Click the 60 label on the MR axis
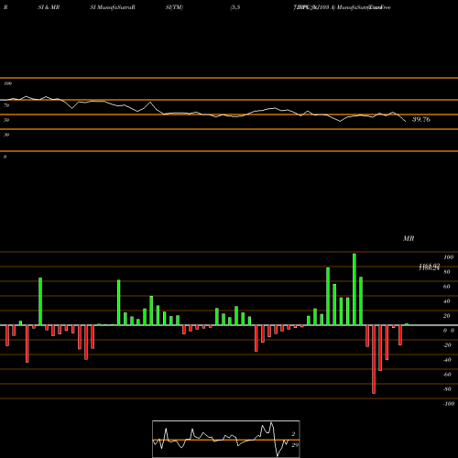 (x=446, y=287)
